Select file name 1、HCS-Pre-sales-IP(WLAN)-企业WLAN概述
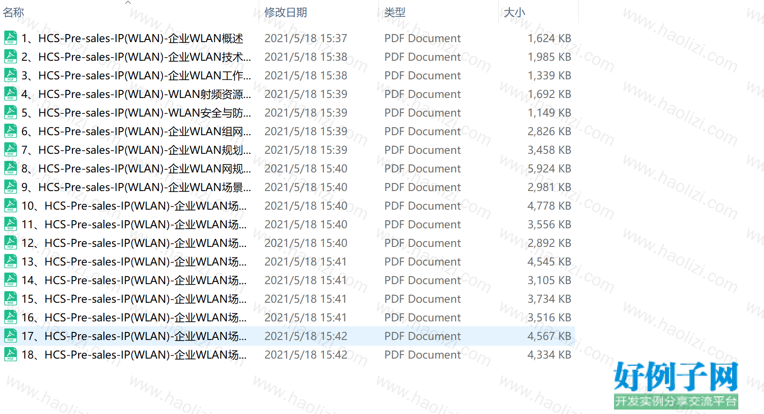This screenshot has width=764, height=414. click(x=132, y=39)
